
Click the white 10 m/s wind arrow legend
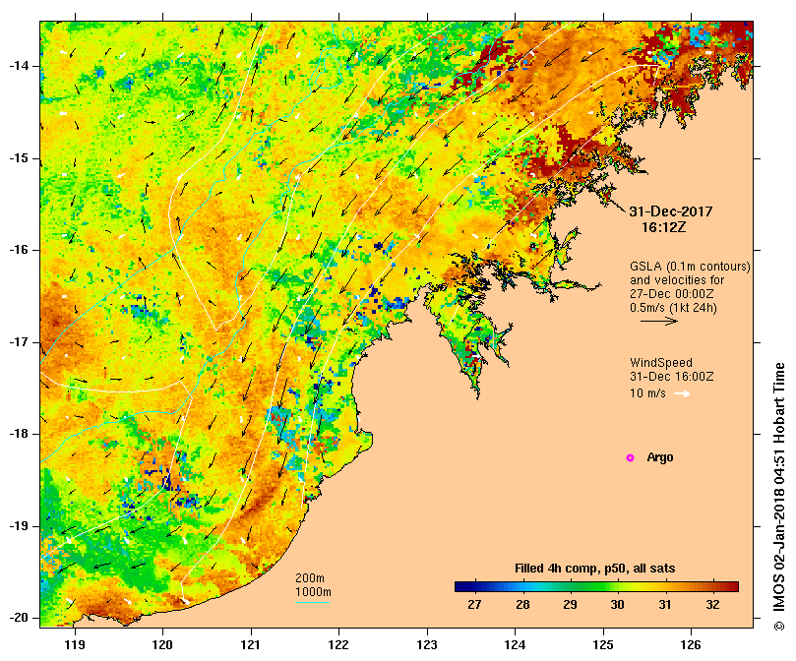[x=682, y=394]
